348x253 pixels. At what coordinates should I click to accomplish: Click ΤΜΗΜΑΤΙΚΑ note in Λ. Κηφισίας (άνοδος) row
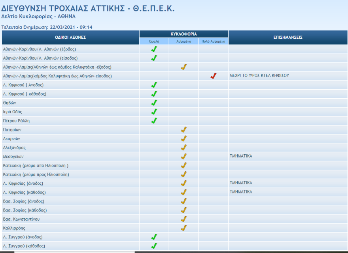tap(241, 183)
